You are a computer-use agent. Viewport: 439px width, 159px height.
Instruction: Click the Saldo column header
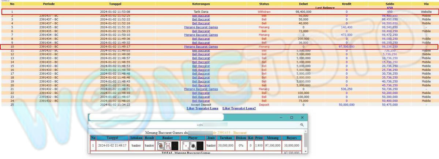tap(390, 4)
